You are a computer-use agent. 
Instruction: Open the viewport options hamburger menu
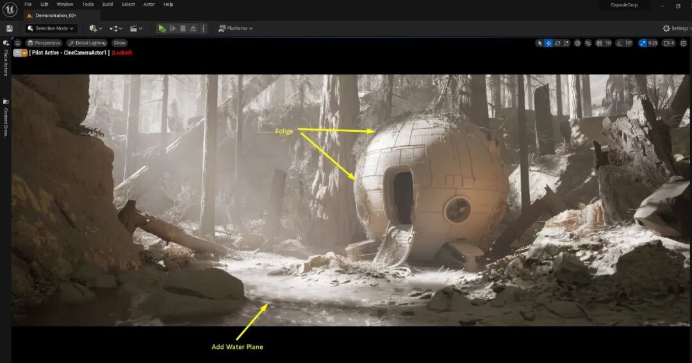click(x=18, y=43)
